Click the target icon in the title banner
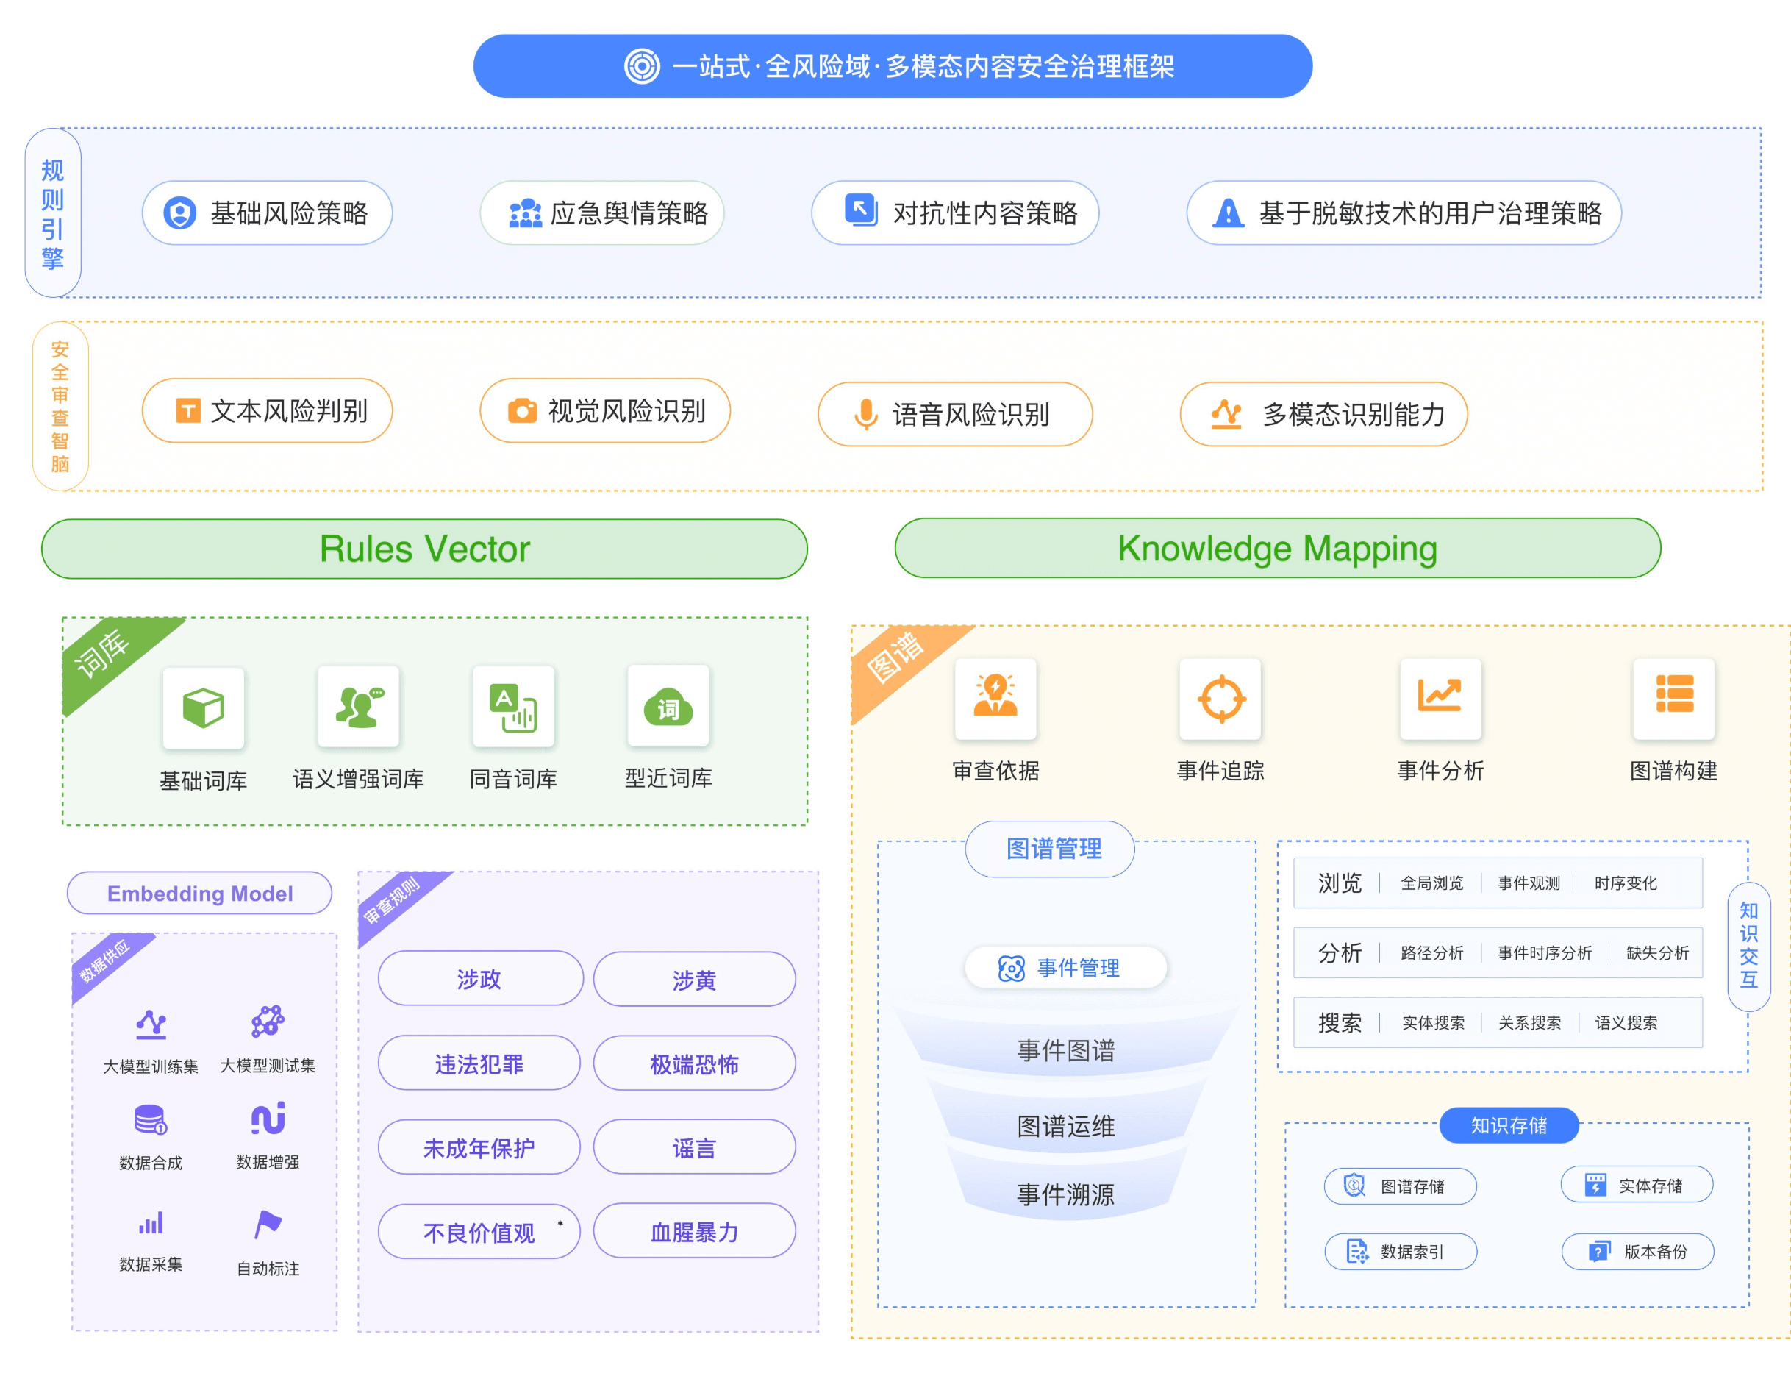The height and width of the screenshot is (1390, 1791). click(641, 65)
